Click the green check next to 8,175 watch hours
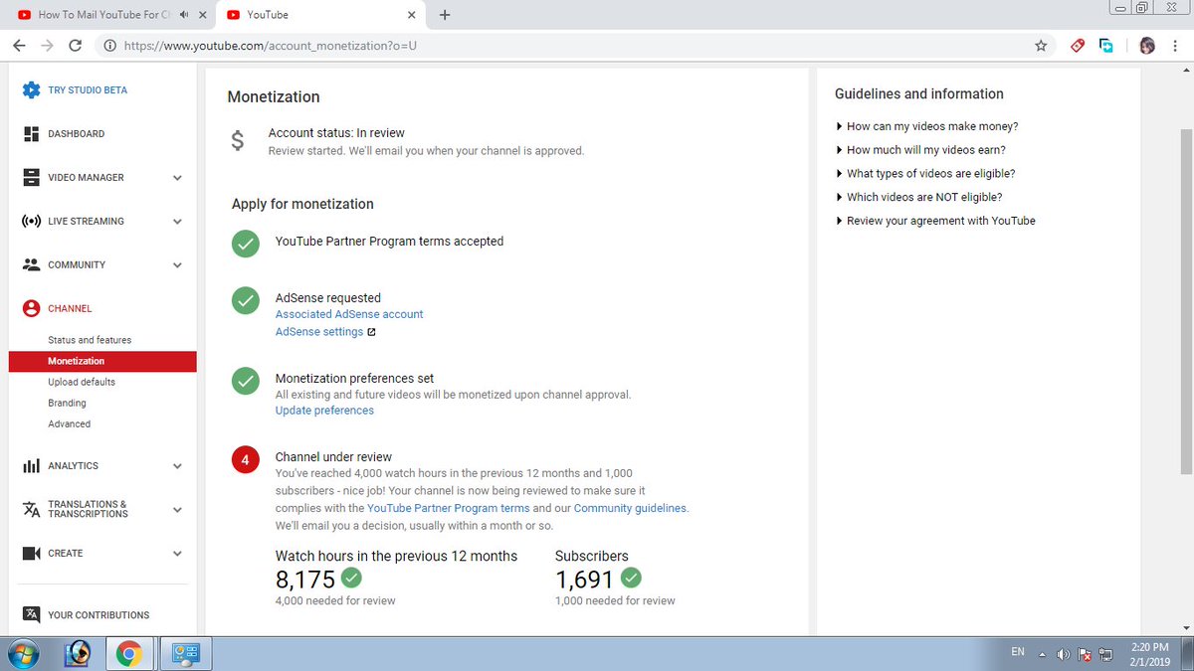The height and width of the screenshot is (671, 1194). click(351, 578)
